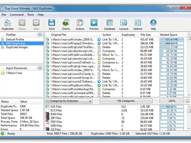Image resolution: width=191 pixels, height=143 pixels.
Task: Click the 431.67 MB wasted space bar
Action: (x=172, y=39)
